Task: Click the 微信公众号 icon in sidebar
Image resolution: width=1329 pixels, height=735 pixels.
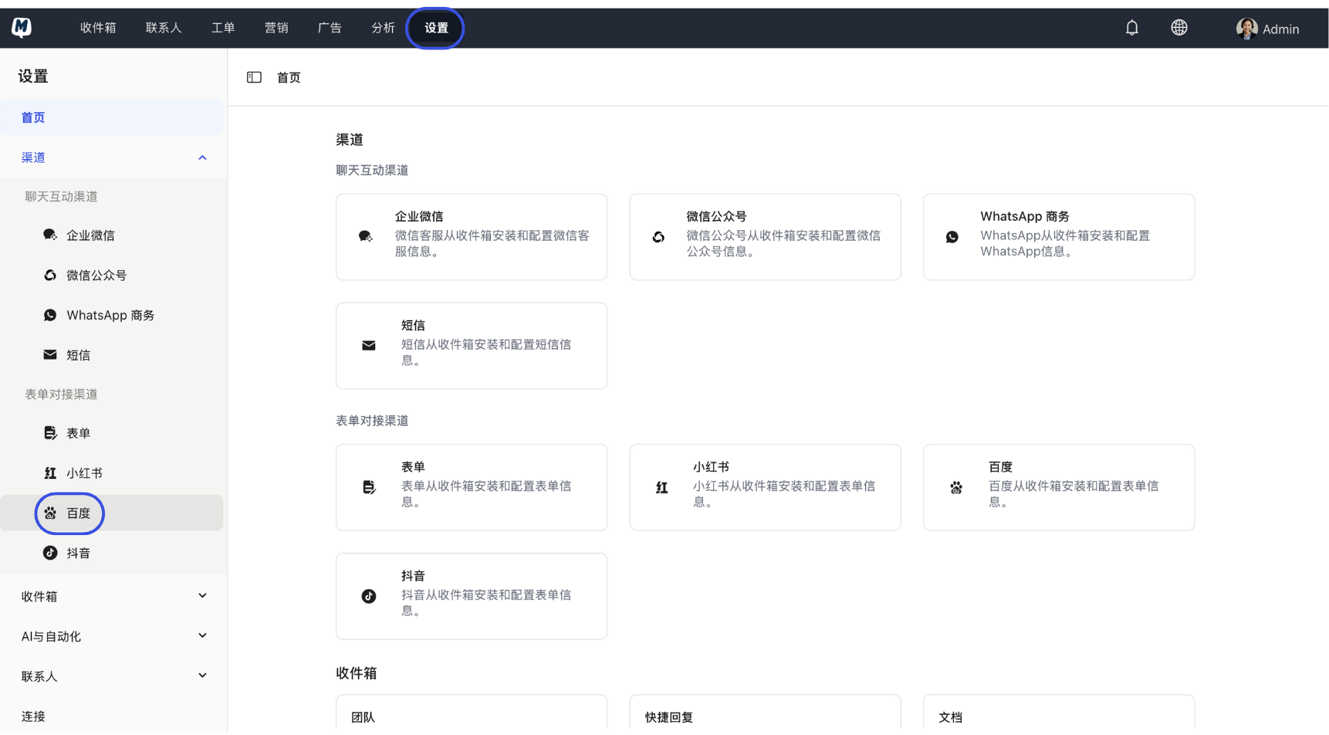Action: pyautogui.click(x=49, y=275)
